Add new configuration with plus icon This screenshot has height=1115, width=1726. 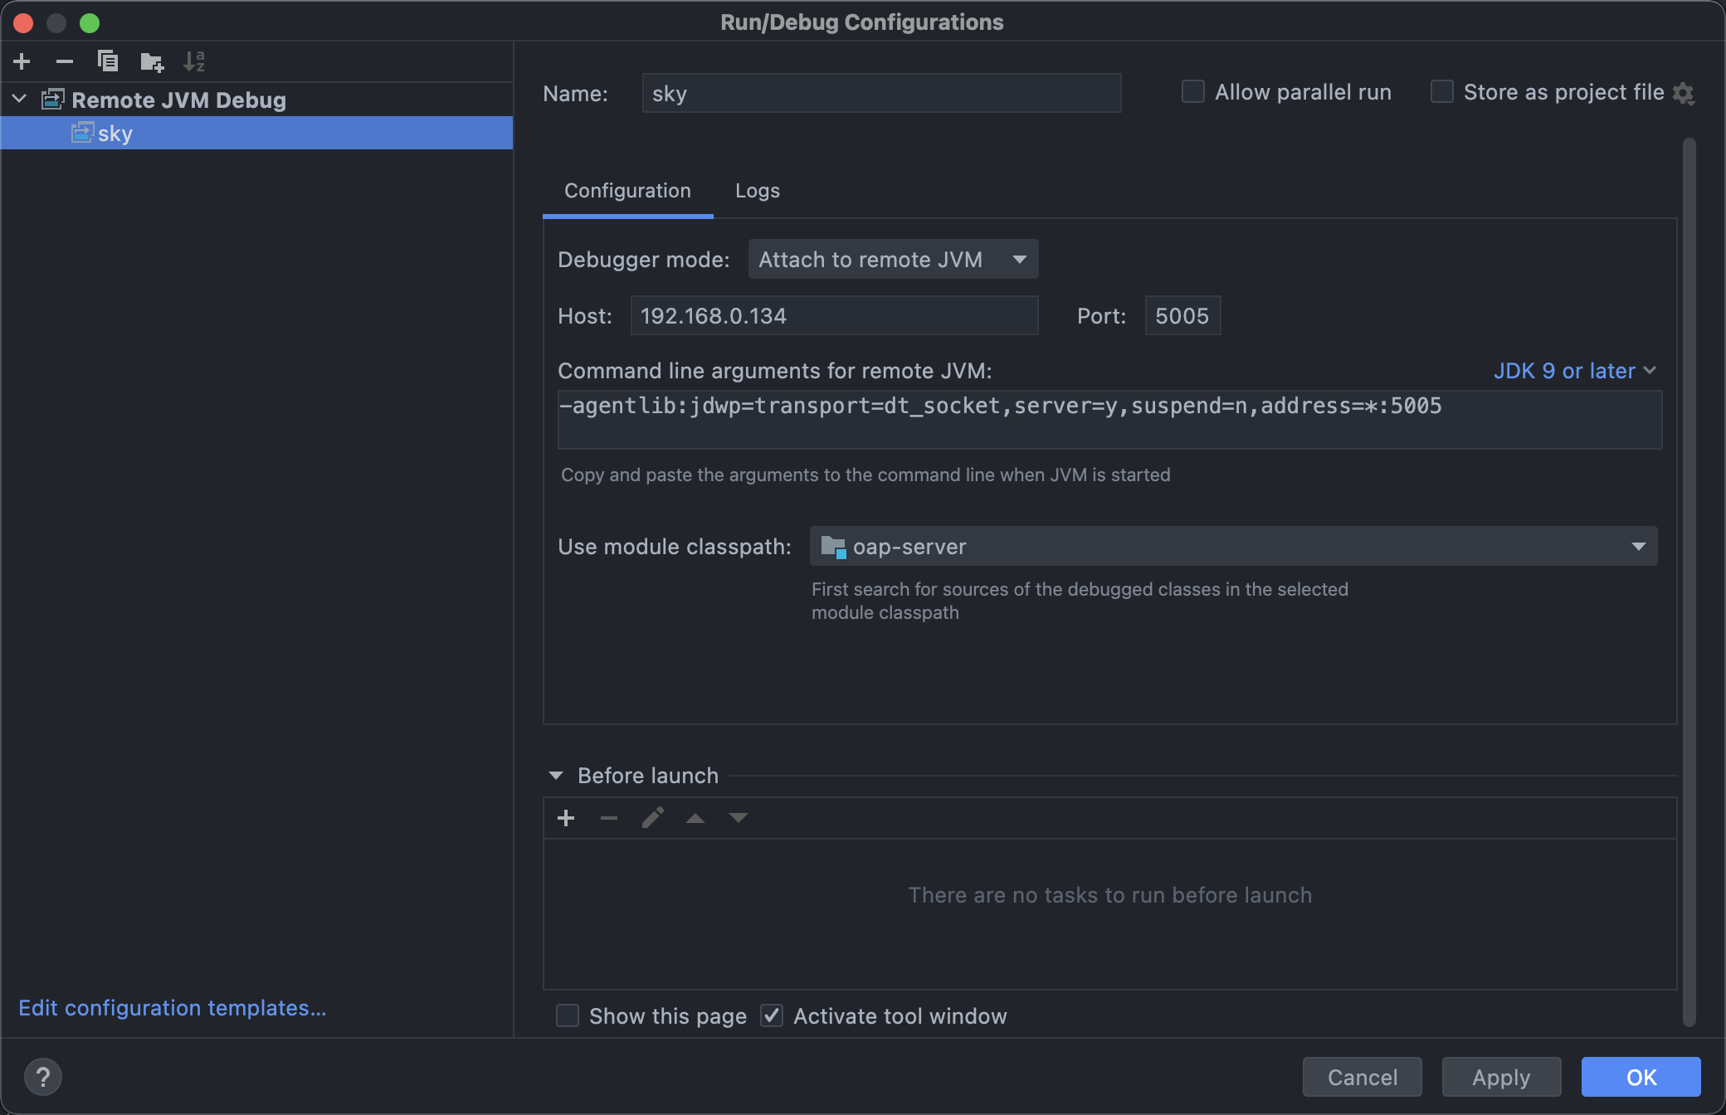tap(22, 61)
